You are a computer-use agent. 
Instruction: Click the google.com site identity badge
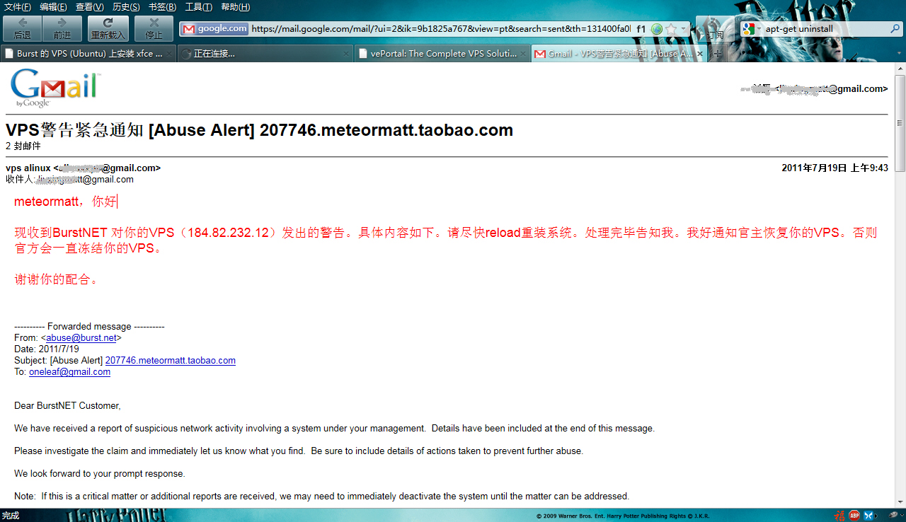click(x=214, y=29)
